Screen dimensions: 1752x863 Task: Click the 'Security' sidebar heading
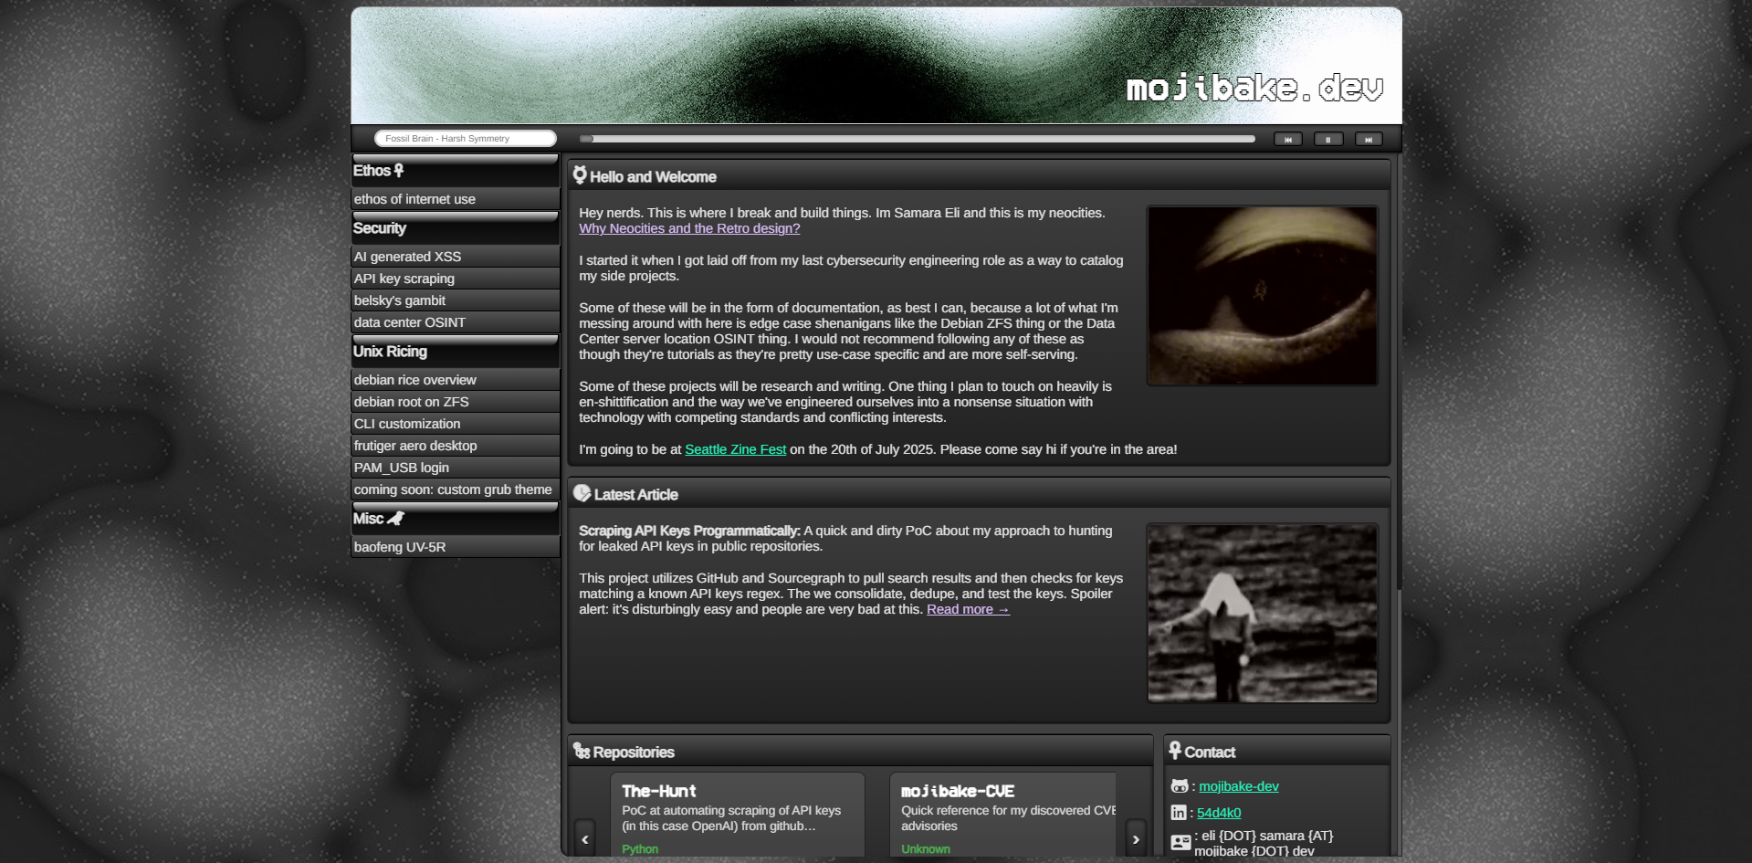(380, 228)
